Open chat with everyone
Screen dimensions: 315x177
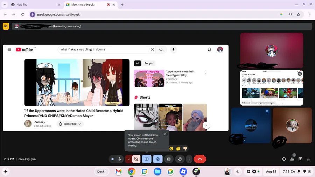300,159
